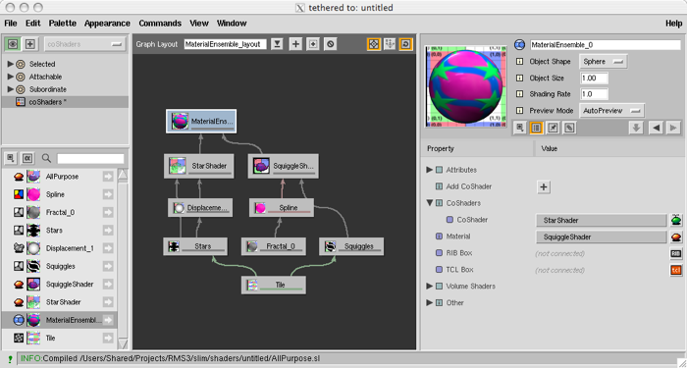Click the arrow button on Displacement_1 row
Screen dimensions: 687x368
pyautogui.click(x=108, y=248)
